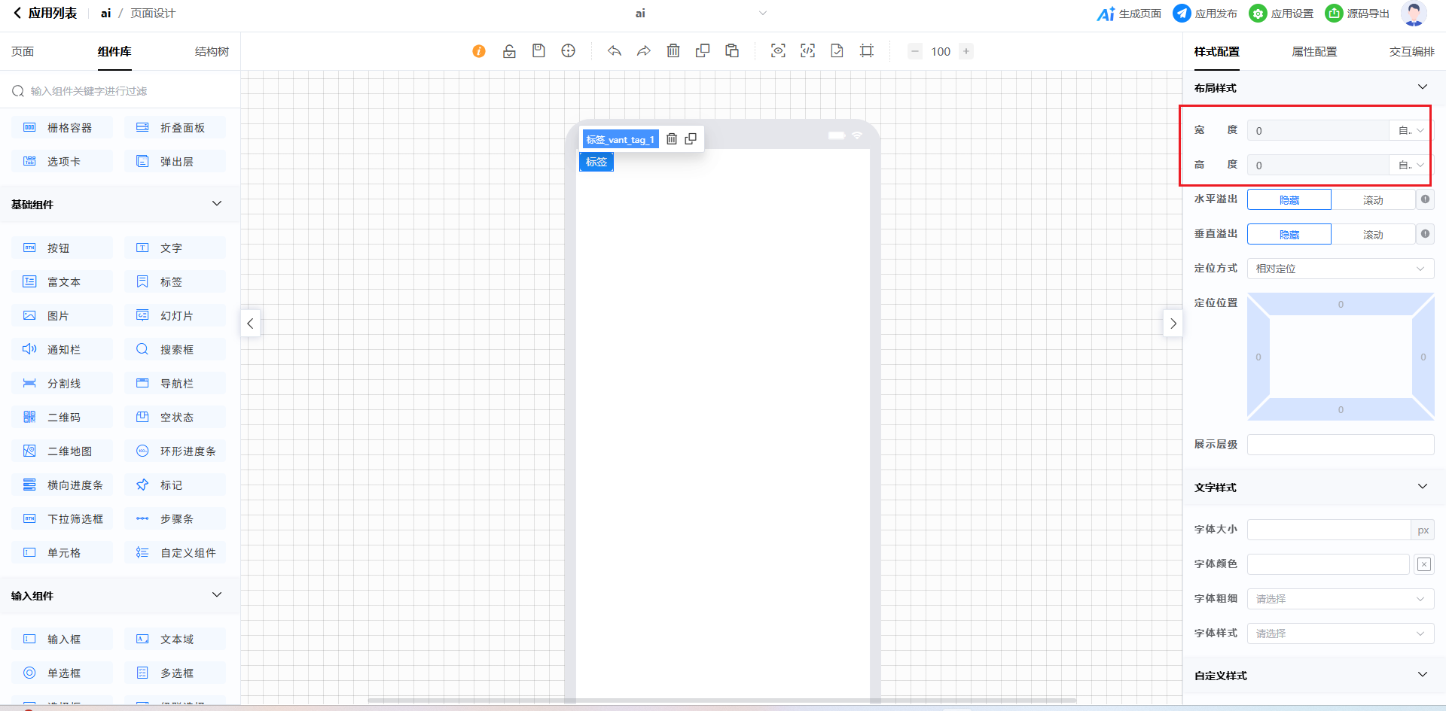This screenshot has width=1446, height=711.
Task: Collapse the 基础组件 section
Action: click(x=217, y=204)
